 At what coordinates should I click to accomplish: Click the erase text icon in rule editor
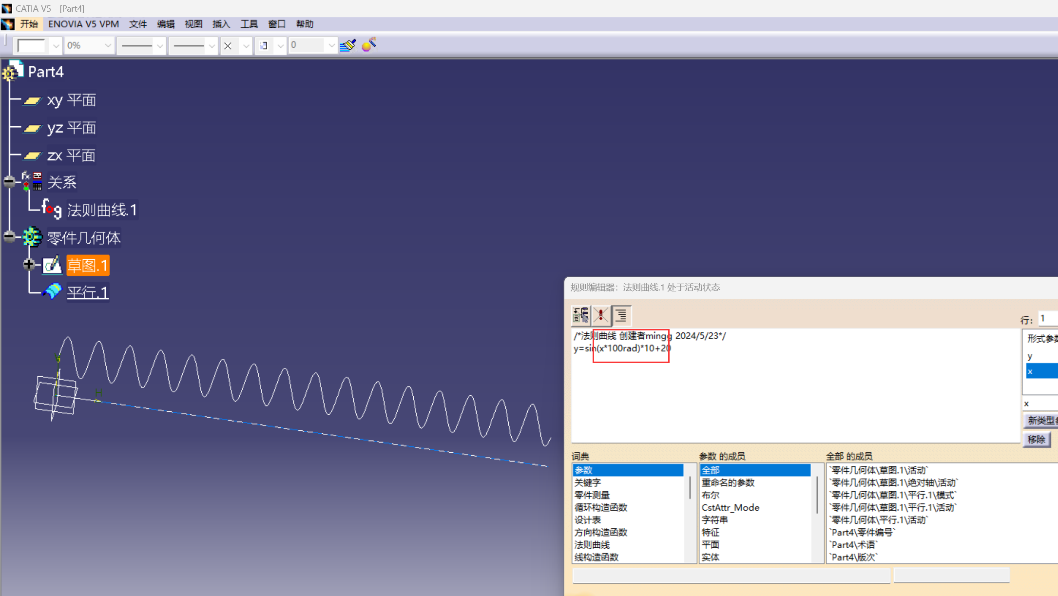601,315
